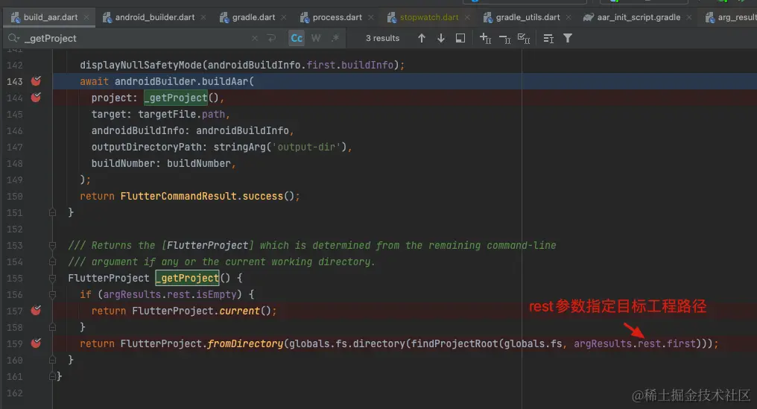Go to next occurrence arrow
Image resolution: width=757 pixels, height=409 pixels.
click(x=441, y=38)
